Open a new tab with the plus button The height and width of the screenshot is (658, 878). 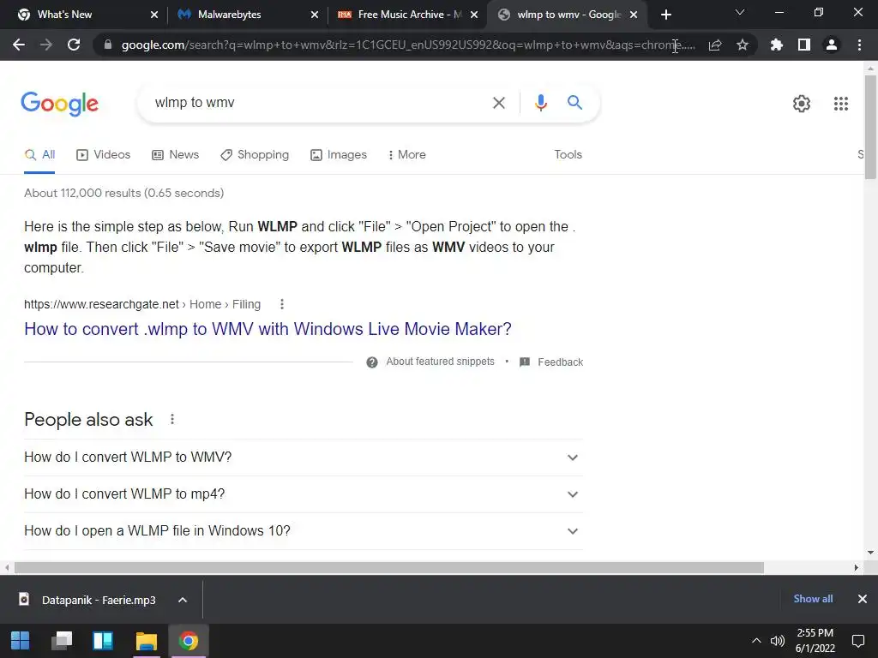[x=665, y=15]
